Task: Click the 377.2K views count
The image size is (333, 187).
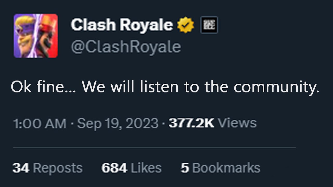Action: point(191,124)
